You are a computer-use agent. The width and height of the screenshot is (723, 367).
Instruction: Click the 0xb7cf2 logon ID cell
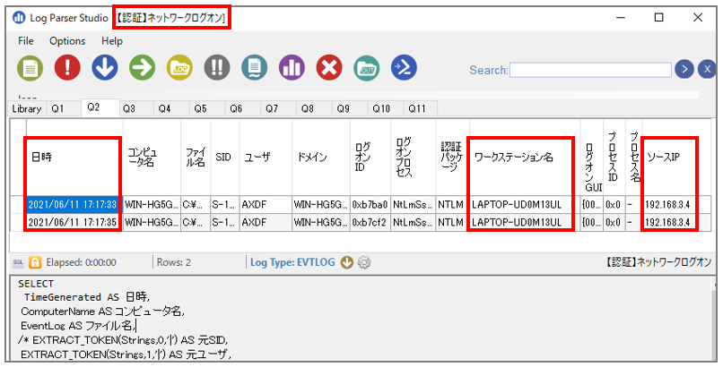tap(370, 222)
